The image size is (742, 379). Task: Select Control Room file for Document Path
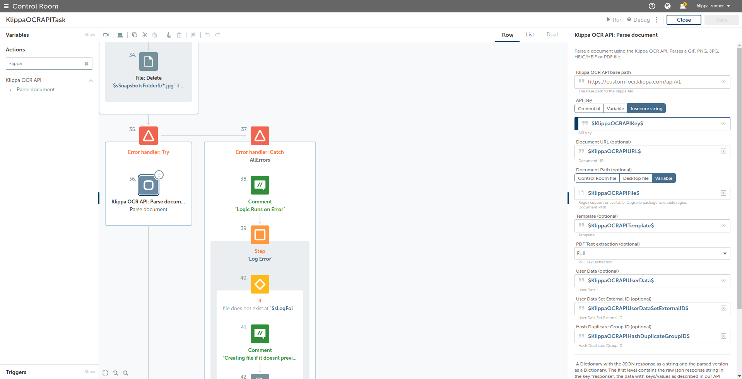[x=597, y=178]
